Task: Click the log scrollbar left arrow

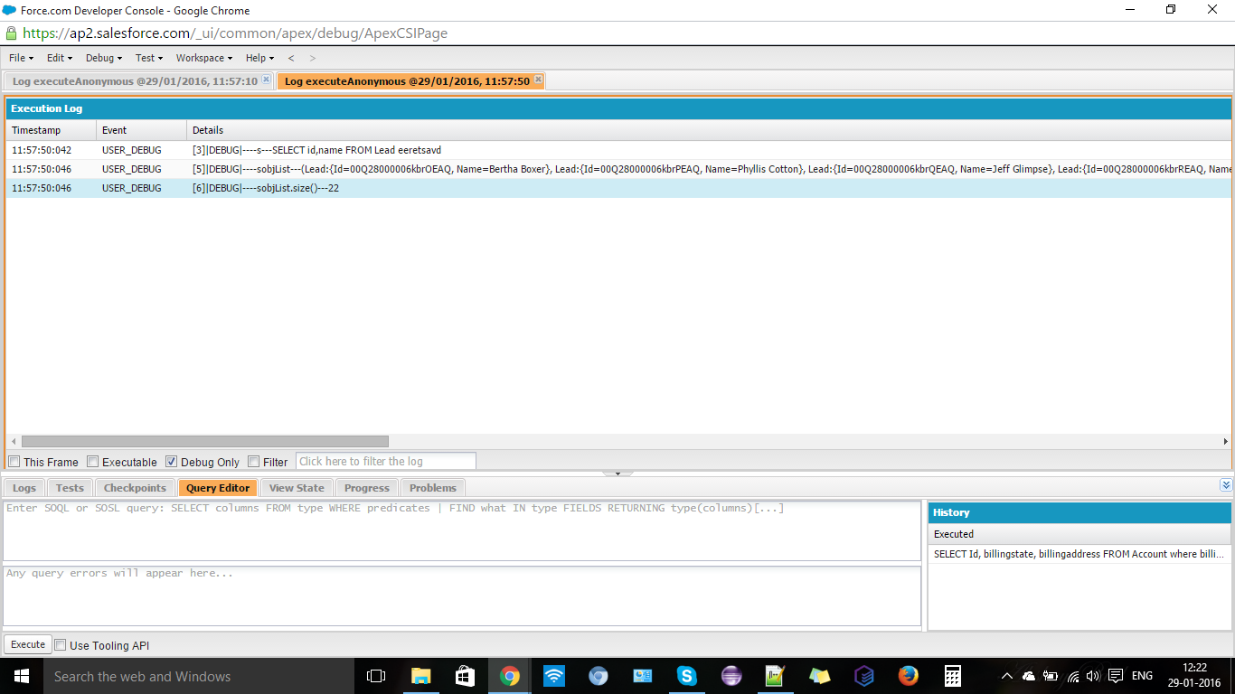Action: (14, 442)
